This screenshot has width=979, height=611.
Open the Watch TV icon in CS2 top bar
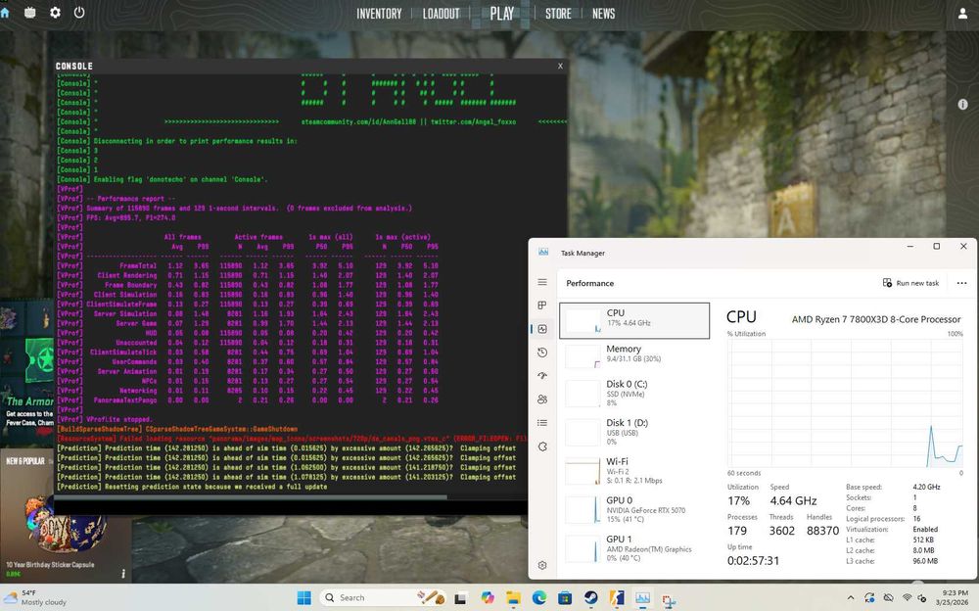(x=30, y=13)
